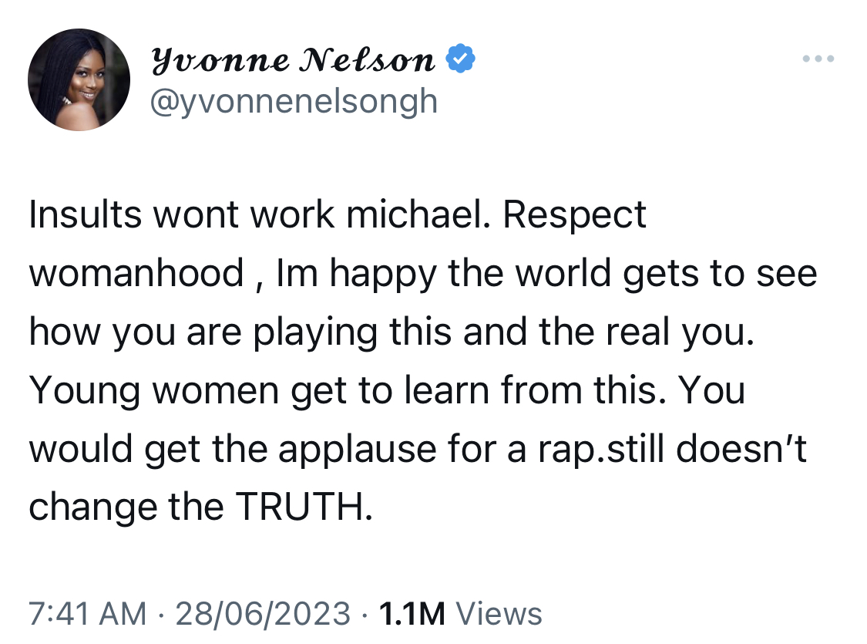Open Yvonne Nelson's profile picture
The image size is (867, 644).
pos(79,79)
